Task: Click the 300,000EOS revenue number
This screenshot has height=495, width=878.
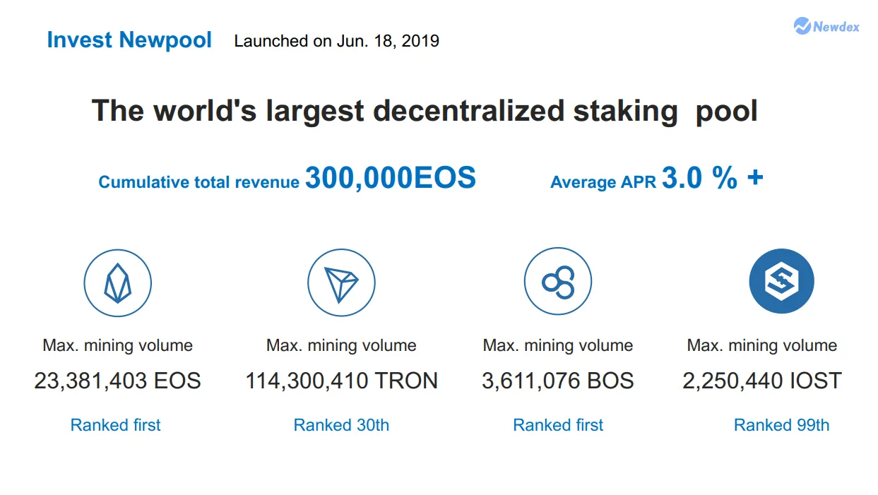Action: pyautogui.click(x=391, y=179)
